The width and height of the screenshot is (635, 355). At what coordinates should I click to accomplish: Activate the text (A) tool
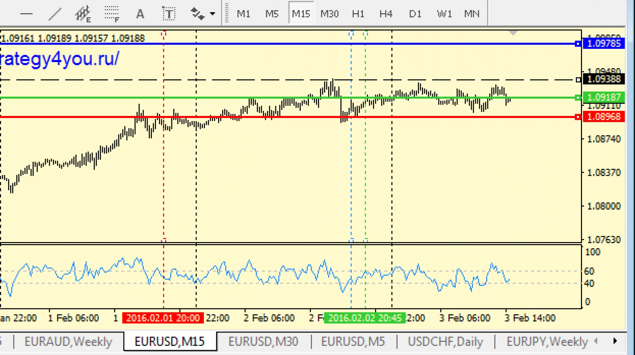tap(140, 14)
